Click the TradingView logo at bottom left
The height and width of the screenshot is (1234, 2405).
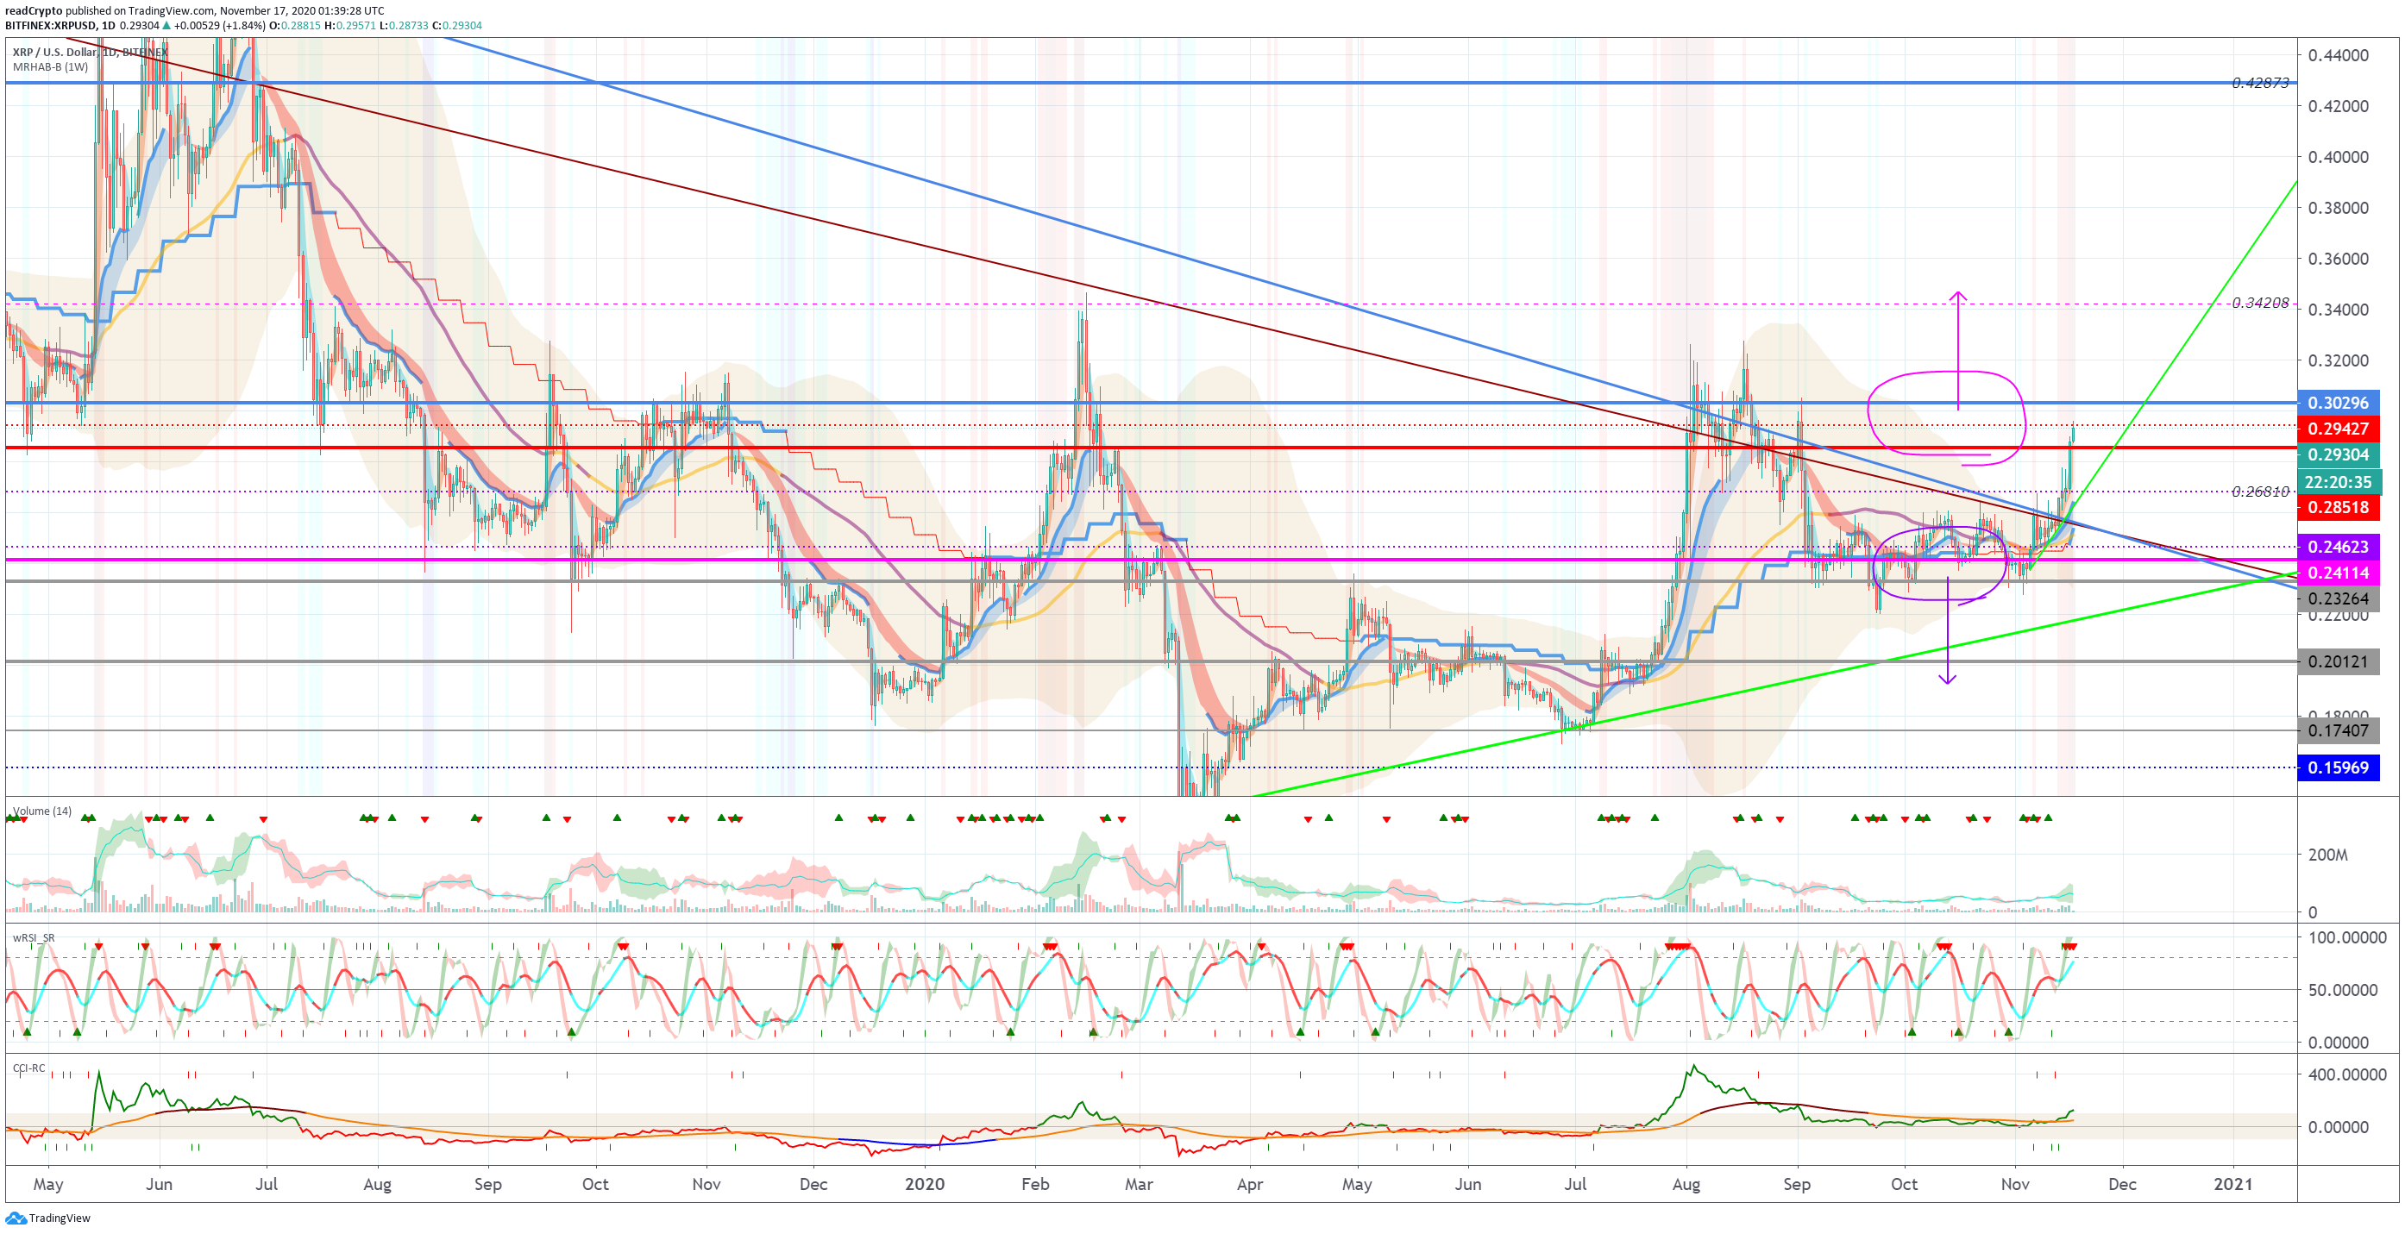48,1218
